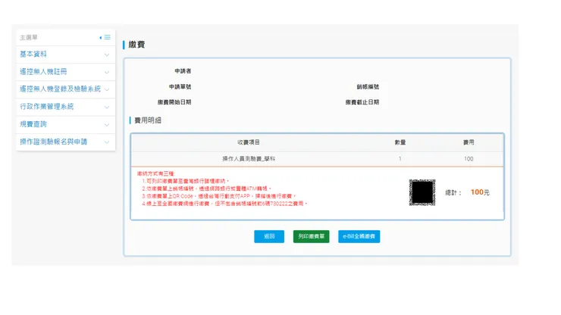Select the 總計 label
The height and width of the screenshot is (315, 561).
click(453, 193)
